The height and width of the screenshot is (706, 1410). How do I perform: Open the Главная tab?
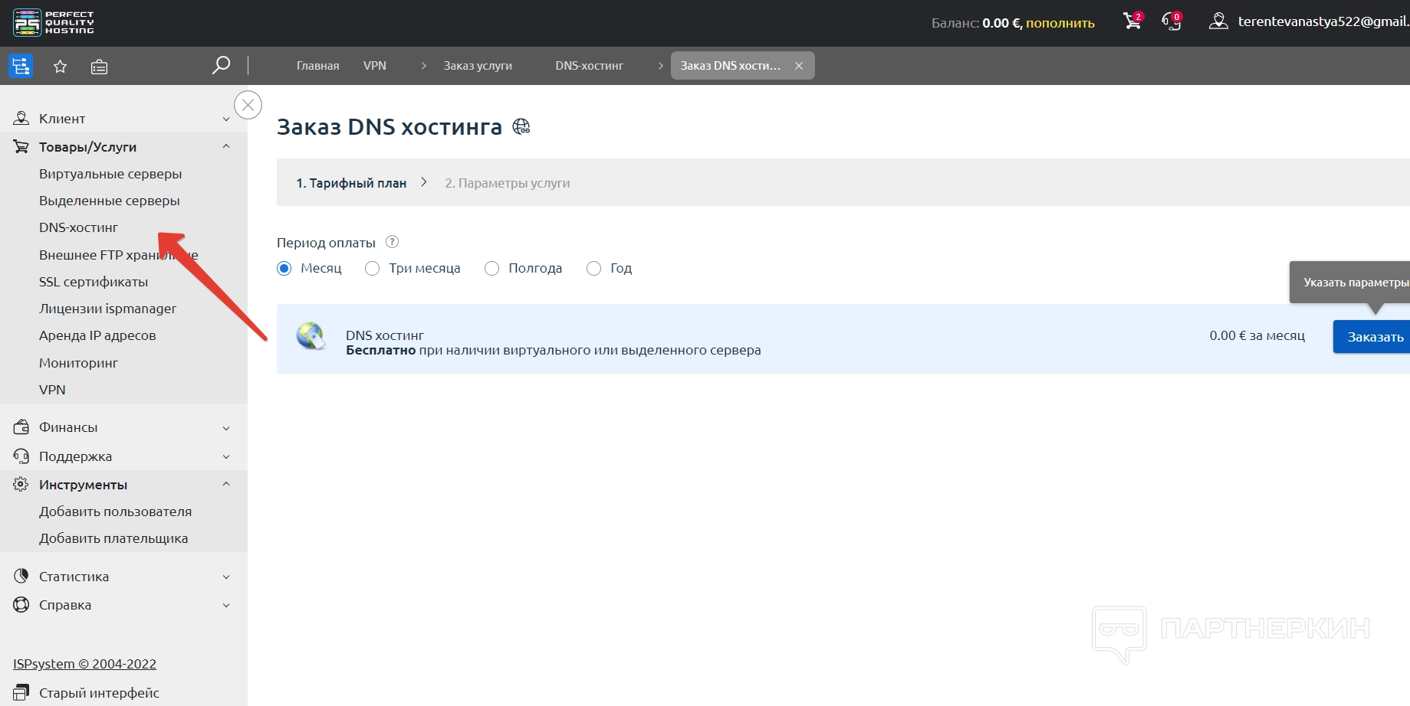click(317, 66)
